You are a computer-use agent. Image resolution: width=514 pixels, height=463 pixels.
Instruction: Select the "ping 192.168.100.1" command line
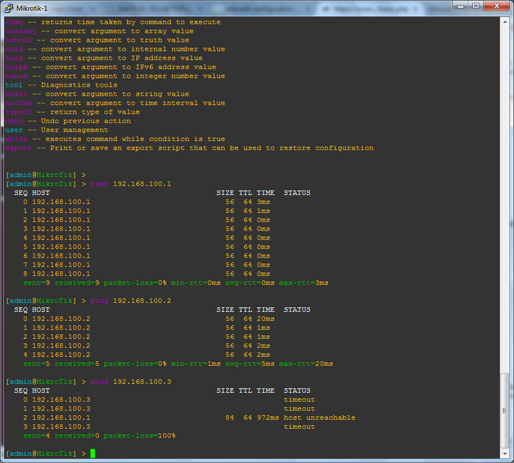pyautogui.click(x=131, y=184)
